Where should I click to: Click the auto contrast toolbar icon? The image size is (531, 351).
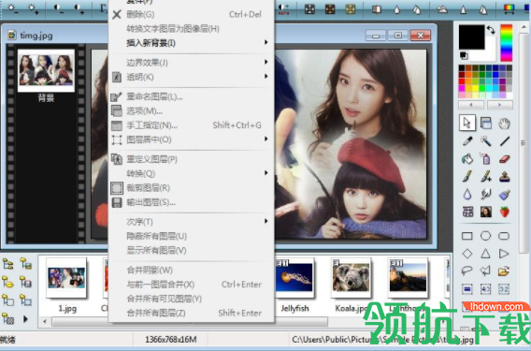[284, 9]
